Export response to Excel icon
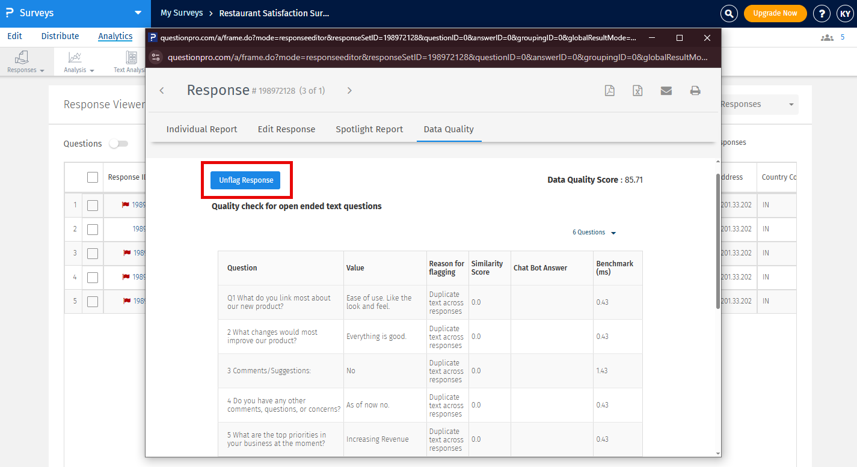857x467 pixels. click(637, 91)
